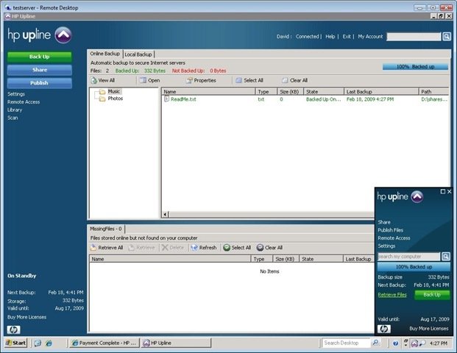Click Scan in the left sidebar
The height and width of the screenshot is (353, 457).
pos(13,118)
